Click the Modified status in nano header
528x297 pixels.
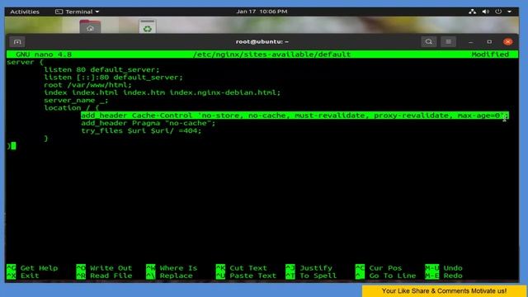[490, 54]
